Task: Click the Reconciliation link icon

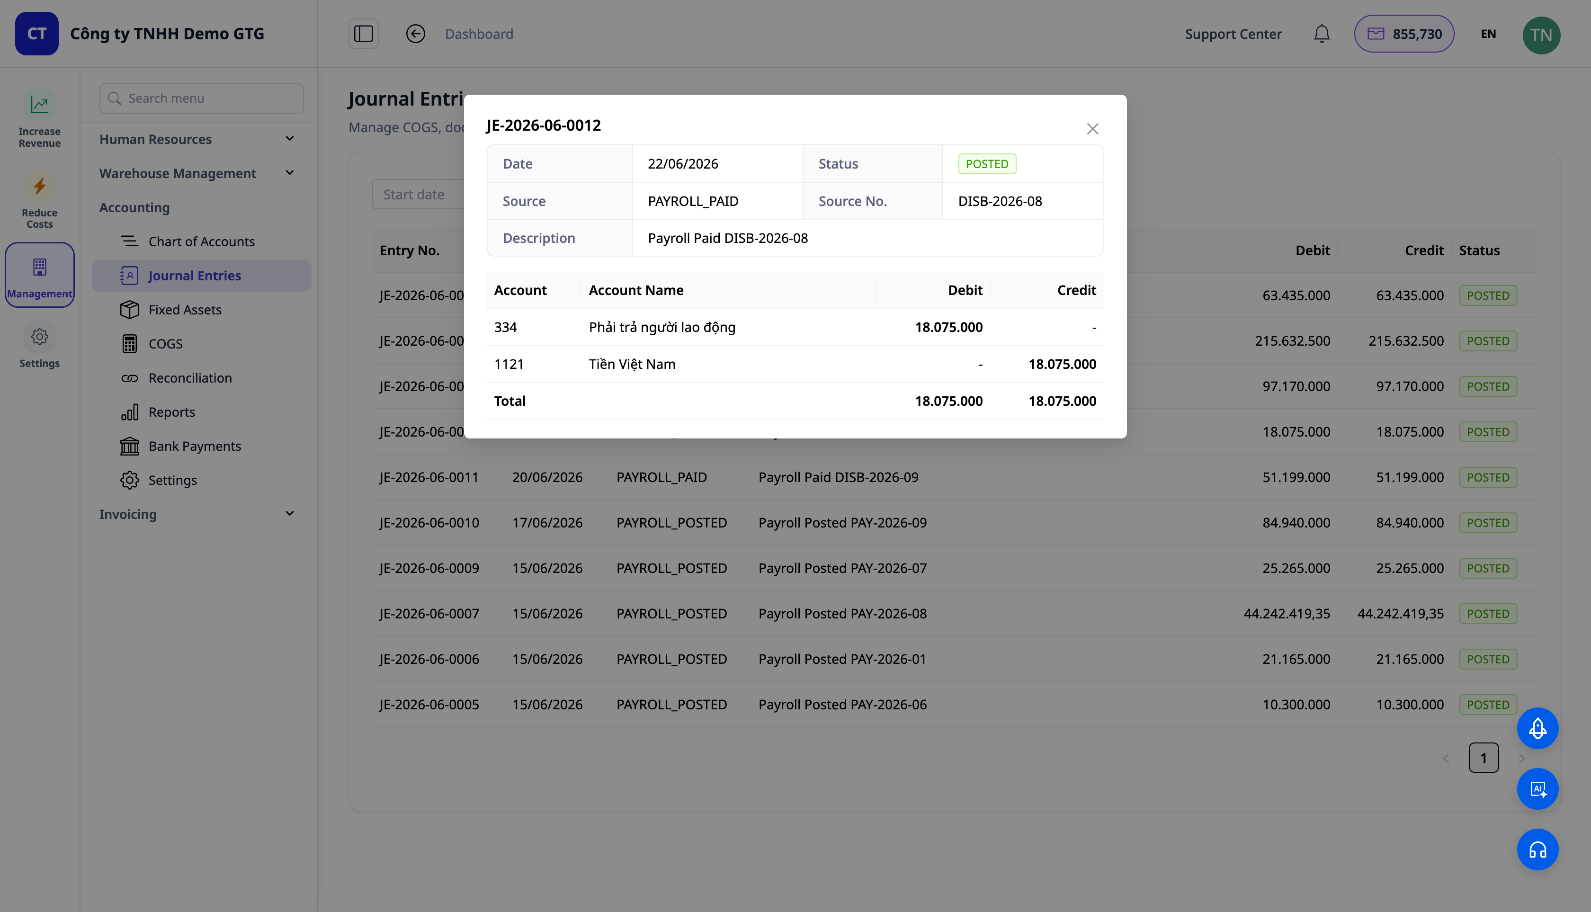Action: pos(130,378)
